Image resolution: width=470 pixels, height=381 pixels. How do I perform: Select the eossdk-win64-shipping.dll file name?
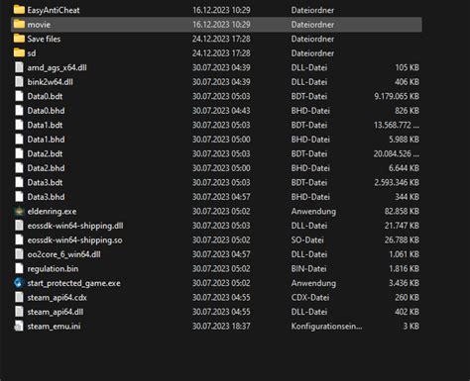[75, 226]
